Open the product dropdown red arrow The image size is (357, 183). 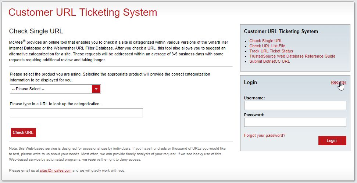96,89
